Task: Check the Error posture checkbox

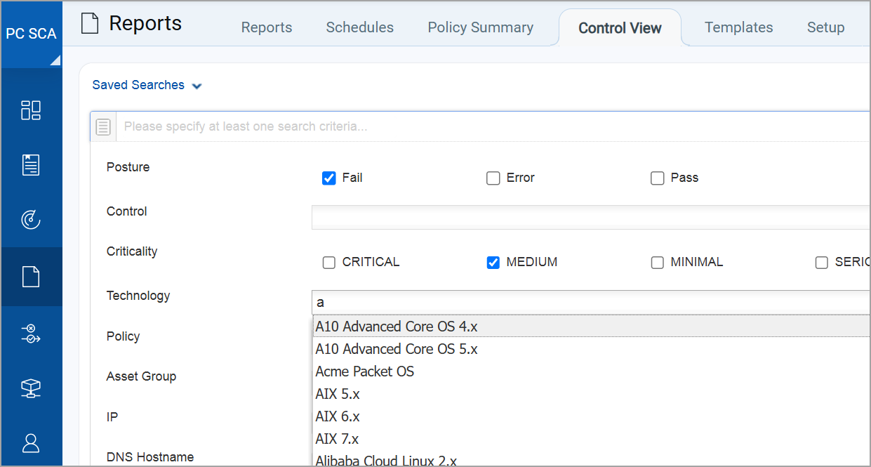Action: point(493,178)
